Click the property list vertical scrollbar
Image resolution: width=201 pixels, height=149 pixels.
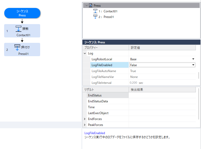(198, 75)
